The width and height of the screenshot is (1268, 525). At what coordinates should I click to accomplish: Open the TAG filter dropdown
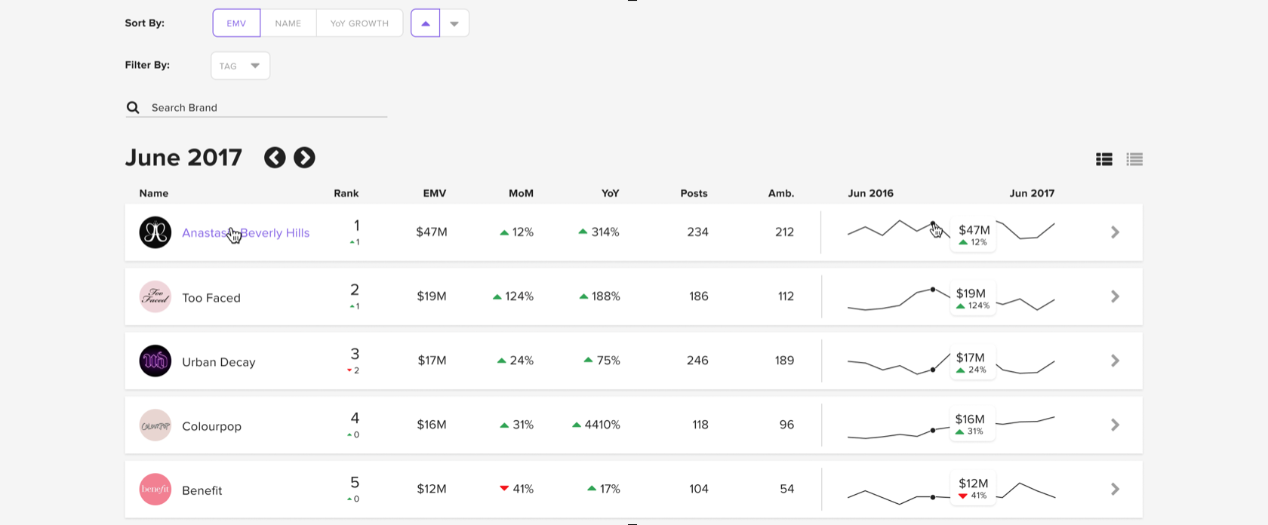coord(240,66)
